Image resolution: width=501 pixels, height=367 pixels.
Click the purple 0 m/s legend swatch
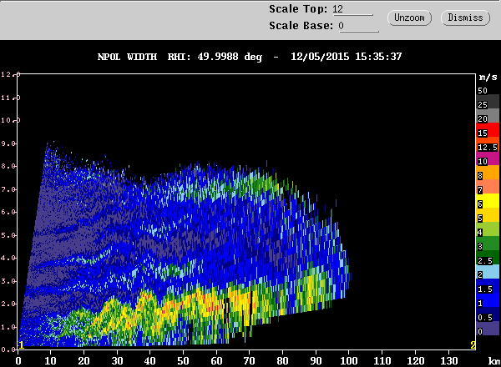tap(488, 329)
